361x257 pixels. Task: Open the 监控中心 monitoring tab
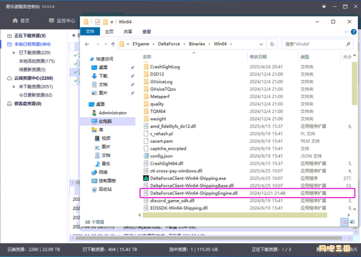pyautogui.click(x=62, y=21)
